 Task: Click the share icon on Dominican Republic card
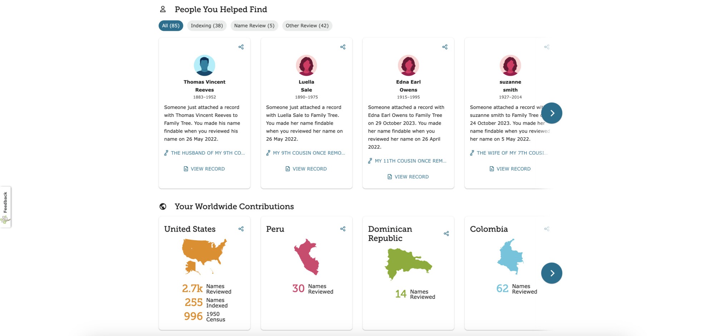pyautogui.click(x=446, y=234)
